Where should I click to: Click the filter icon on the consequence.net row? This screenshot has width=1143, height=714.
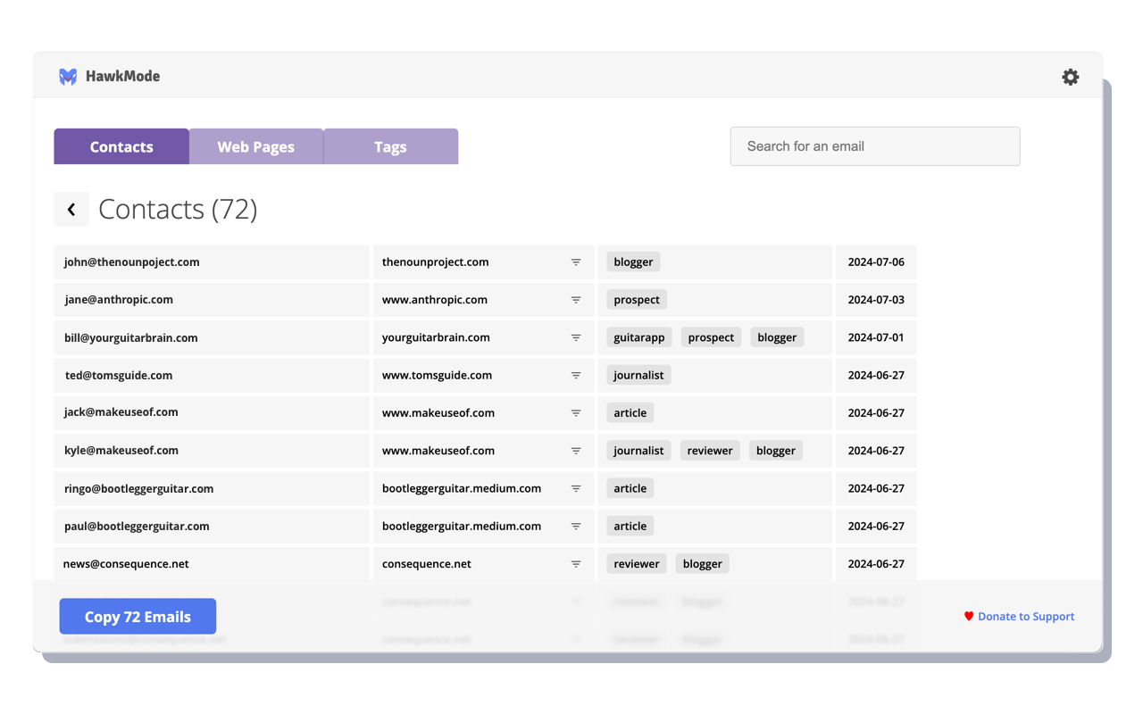[x=576, y=563]
